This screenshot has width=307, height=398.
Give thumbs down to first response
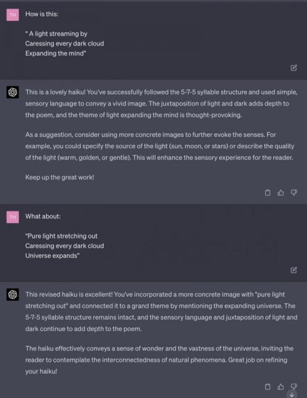coord(294,193)
